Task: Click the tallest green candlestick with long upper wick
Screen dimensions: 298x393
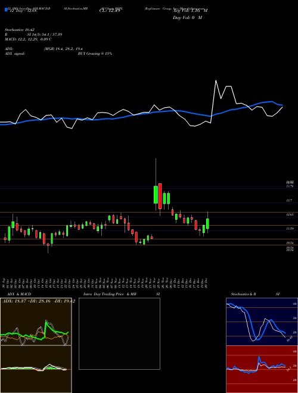Action: tap(156, 195)
